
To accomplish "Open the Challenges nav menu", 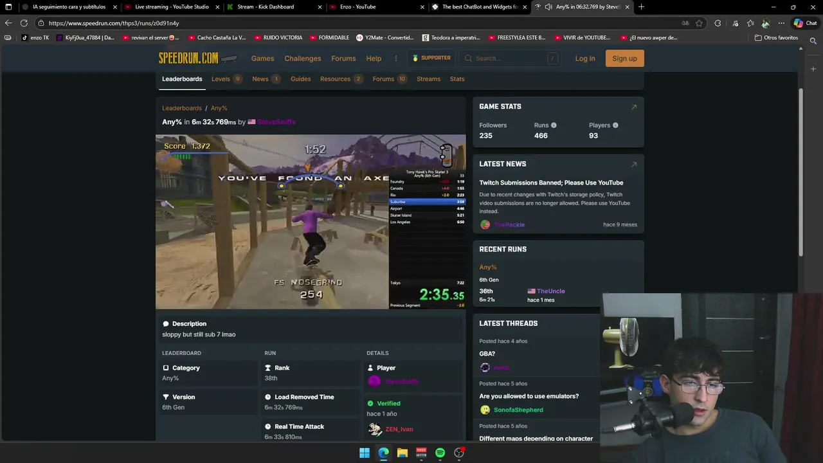I will [303, 59].
